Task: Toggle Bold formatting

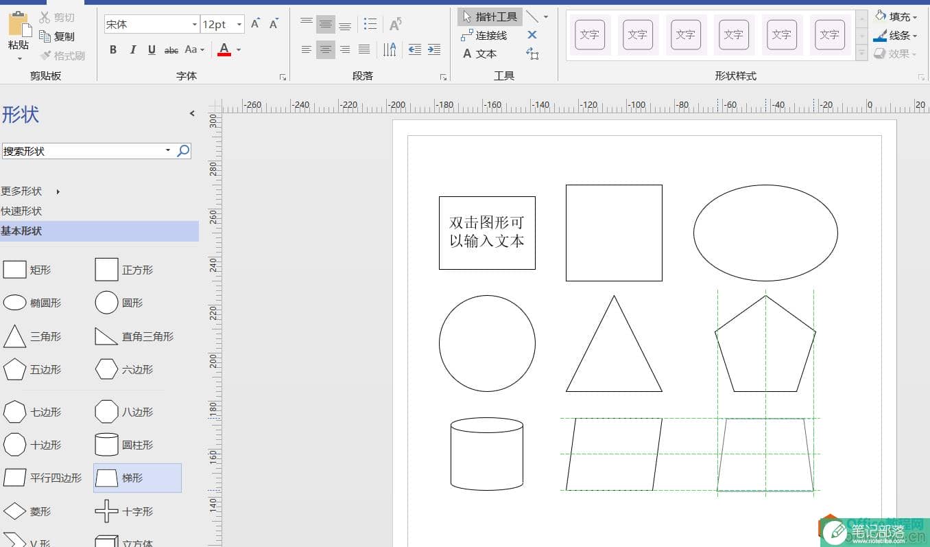Action: 113,49
